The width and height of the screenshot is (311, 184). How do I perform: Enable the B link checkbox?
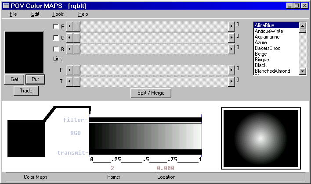point(56,49)
